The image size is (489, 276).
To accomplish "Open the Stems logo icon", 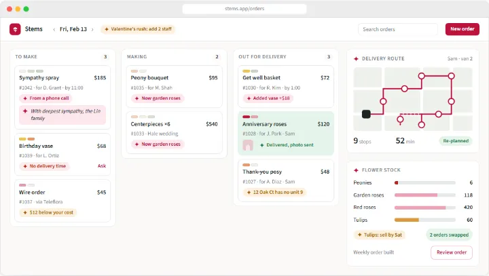I will (15, 29).
